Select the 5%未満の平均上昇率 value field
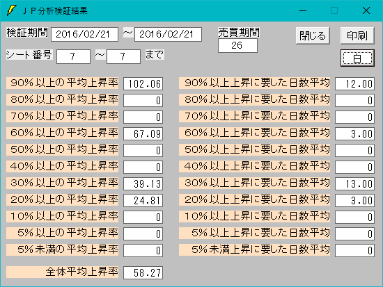This screenshot has height=287, width=383. coord(143,250)
